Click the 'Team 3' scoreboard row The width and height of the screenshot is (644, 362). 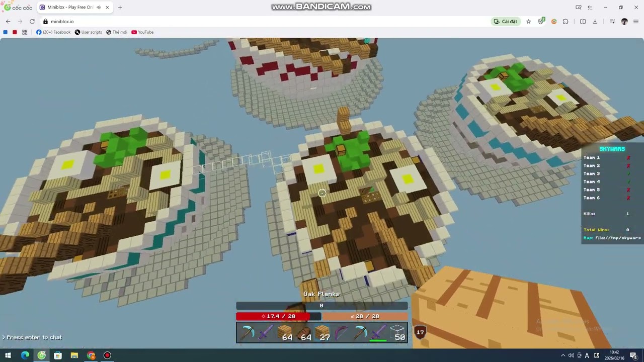tap(607, 173)
